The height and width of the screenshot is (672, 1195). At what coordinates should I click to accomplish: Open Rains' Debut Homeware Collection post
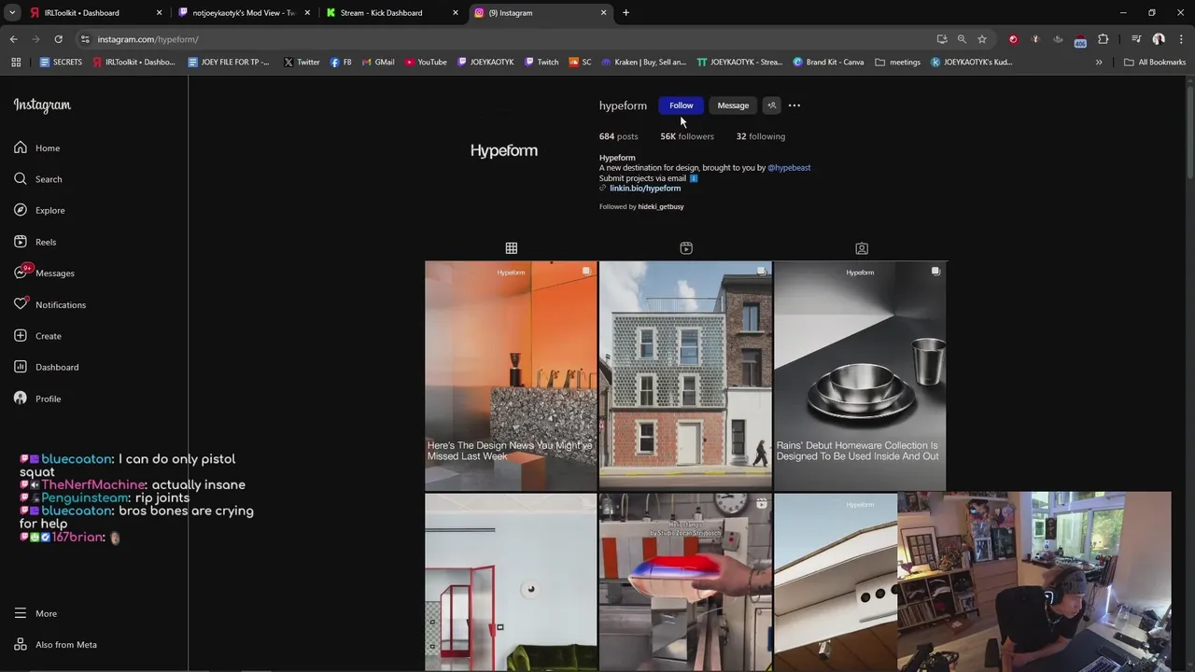[x=860, y=376]
